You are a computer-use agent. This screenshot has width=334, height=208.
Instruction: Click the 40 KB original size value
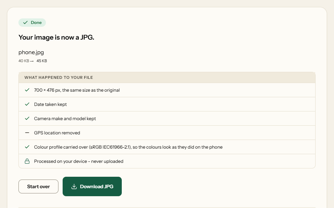coord(24,61)
